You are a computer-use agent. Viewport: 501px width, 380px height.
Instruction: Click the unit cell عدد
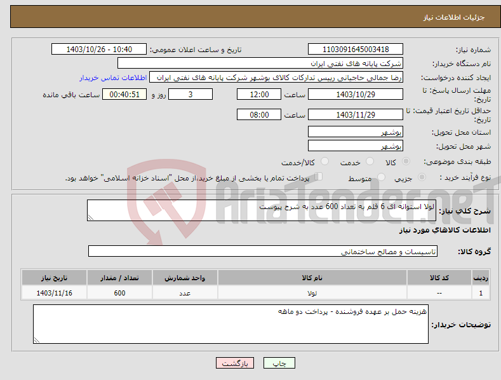(185, 293)
